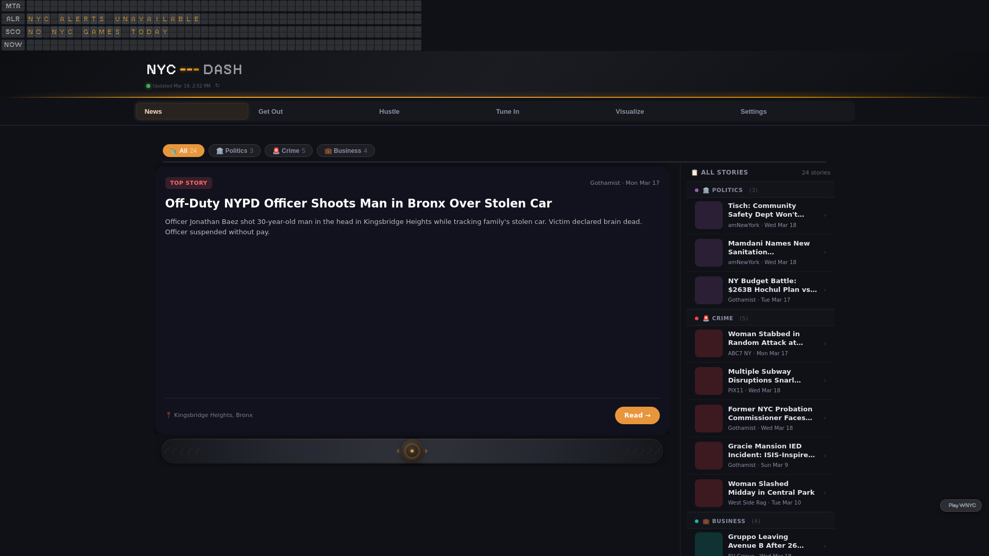The height and width of the screenshot is (556, 989).
Task: Click the Kingsbridge Heights location pin
Action: click(168, 415)
